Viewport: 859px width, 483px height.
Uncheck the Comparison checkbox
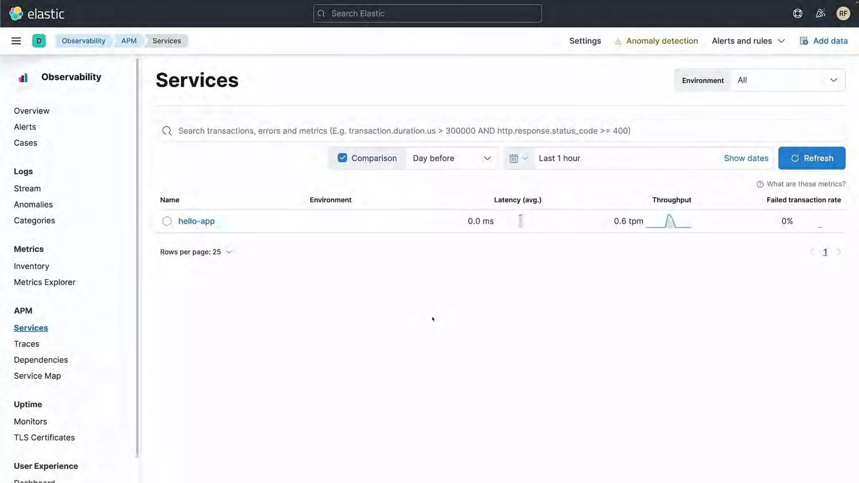[342, 158]
